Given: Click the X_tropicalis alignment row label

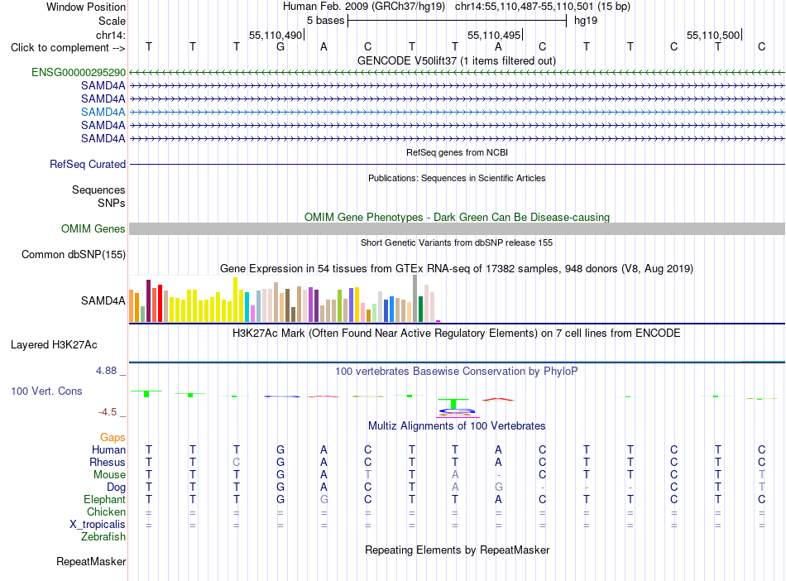Looking at the screenshot, I should click(98, 525).
